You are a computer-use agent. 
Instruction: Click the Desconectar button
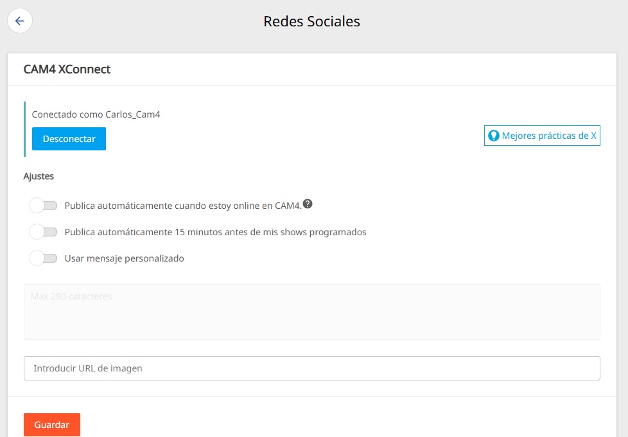[x=69, y=139]
